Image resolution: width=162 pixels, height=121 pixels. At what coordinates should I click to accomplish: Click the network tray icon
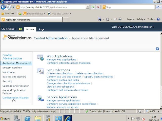(138, 119)
